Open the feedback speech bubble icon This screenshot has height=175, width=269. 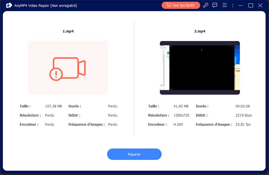pos(215,5)
